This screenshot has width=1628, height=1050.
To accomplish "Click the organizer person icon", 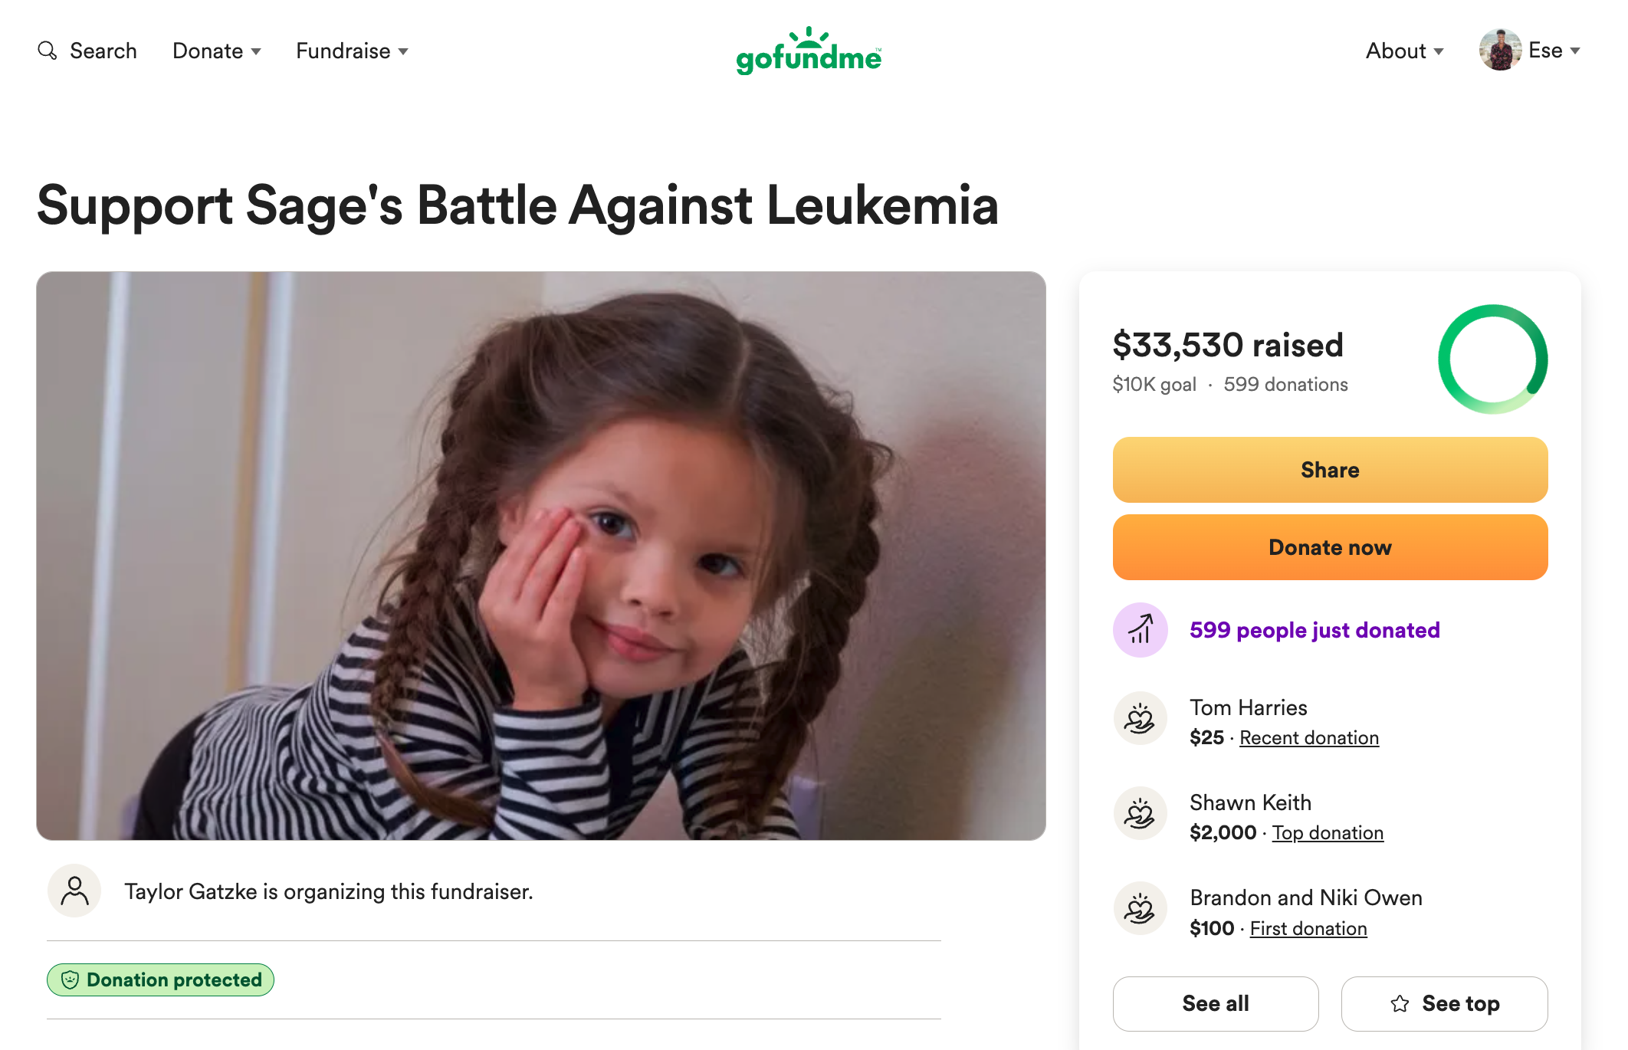I will (74, 891).
